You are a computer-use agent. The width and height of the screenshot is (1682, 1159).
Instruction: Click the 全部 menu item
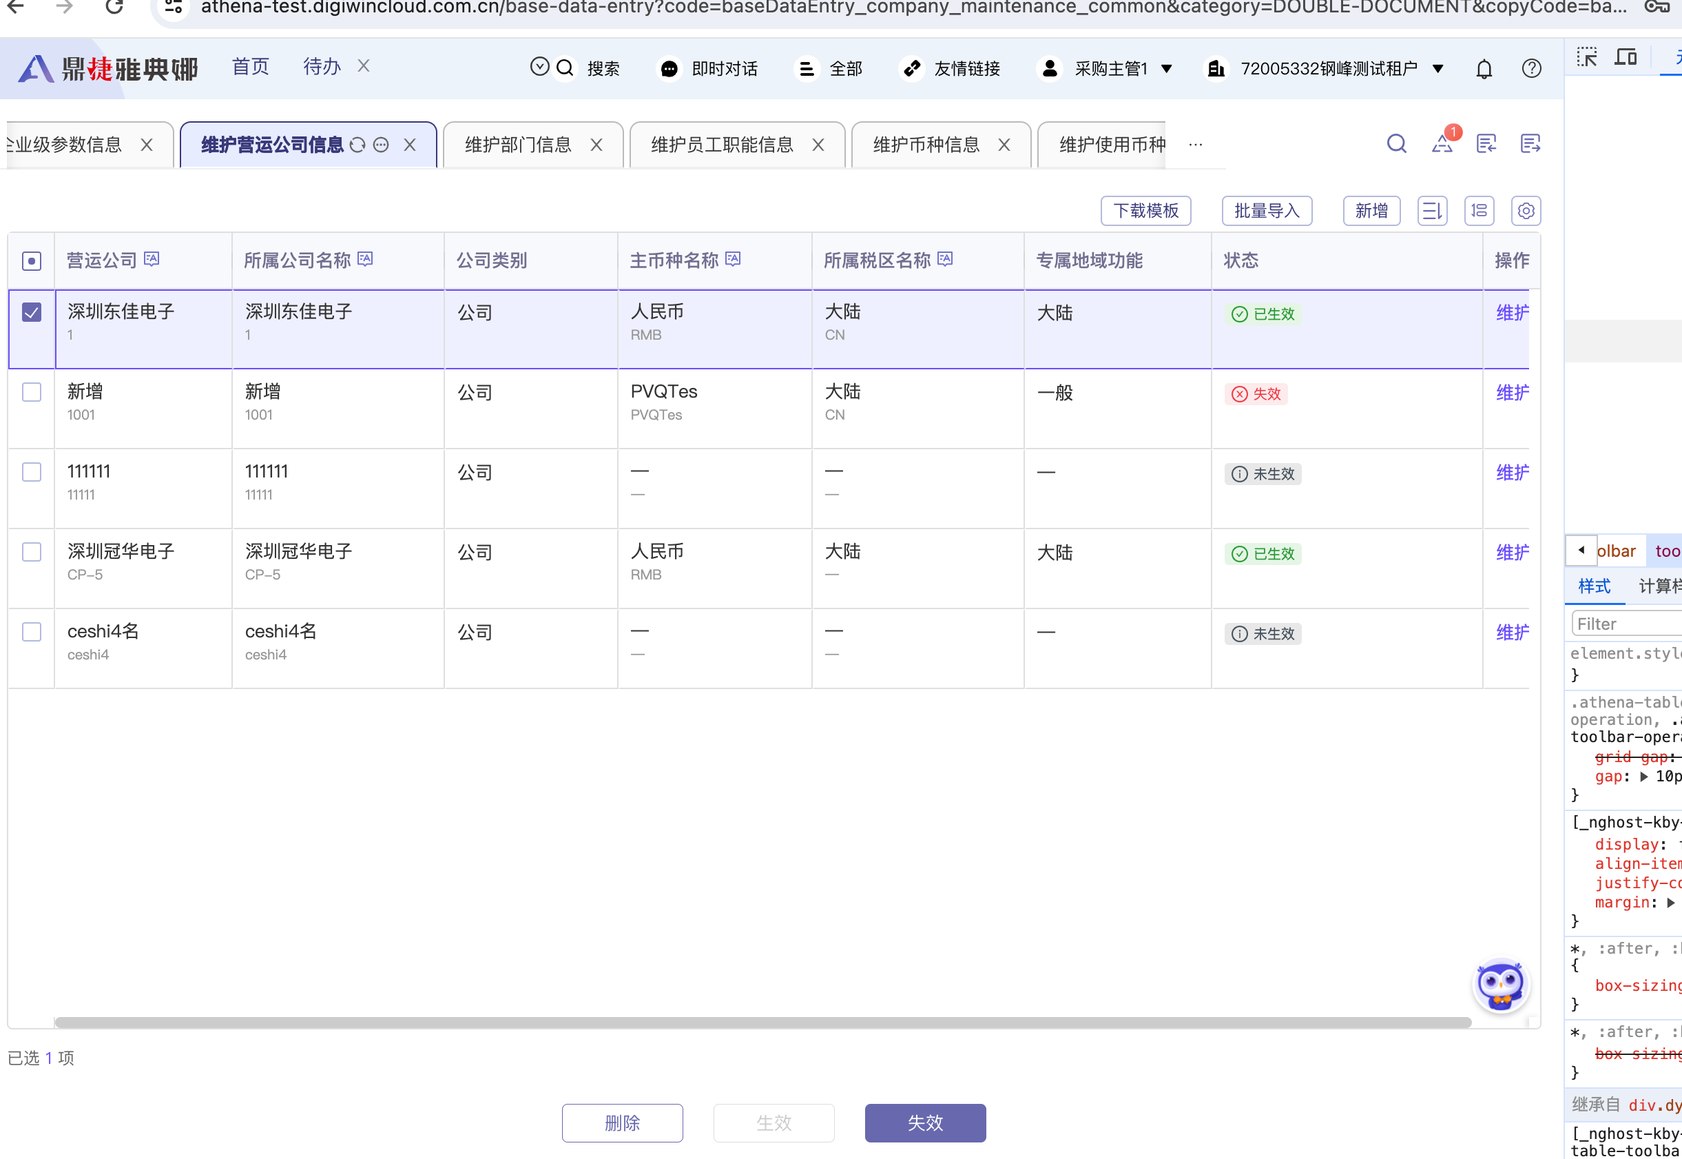coord(830,69)
